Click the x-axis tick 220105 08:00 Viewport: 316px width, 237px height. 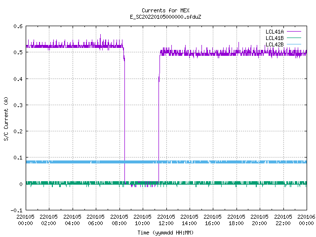[x=119, y=220]
